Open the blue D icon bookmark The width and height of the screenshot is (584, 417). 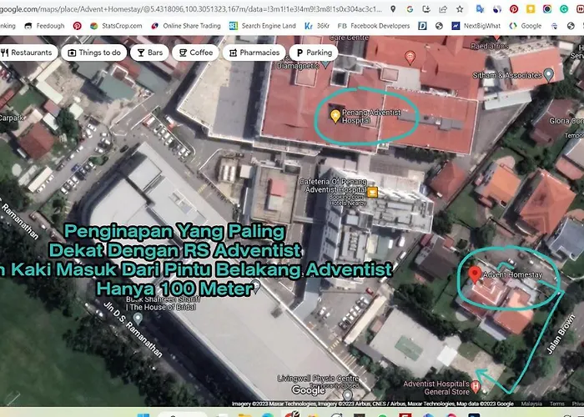click(x=422, y=26)
